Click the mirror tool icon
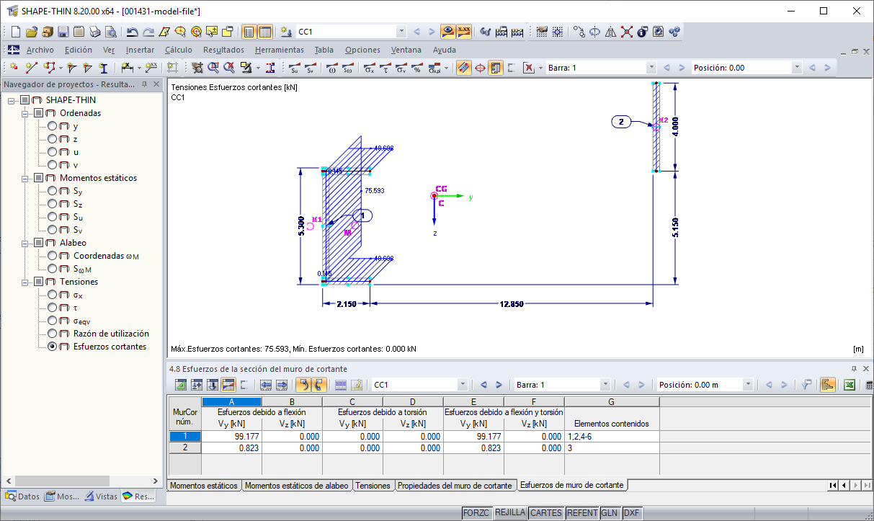 [x=610, y=32]
